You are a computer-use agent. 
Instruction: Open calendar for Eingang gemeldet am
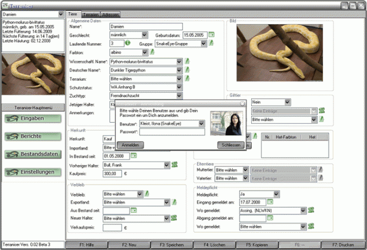click(x=270, y=201)
